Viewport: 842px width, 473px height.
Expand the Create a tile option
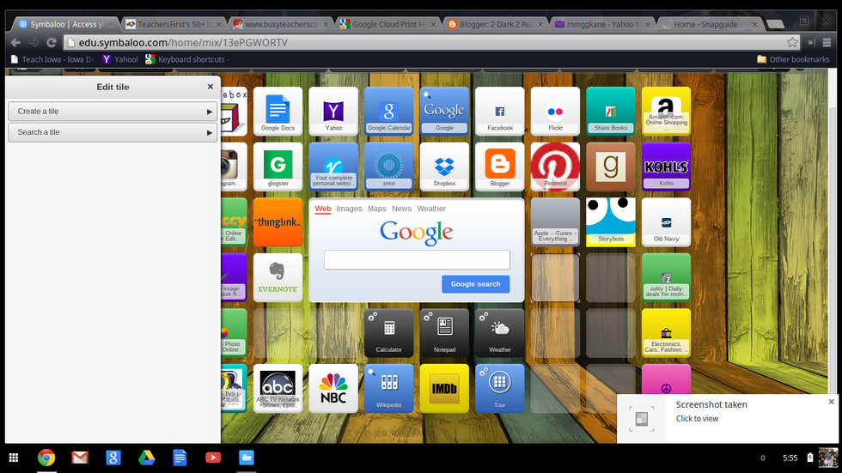[113, 112]
